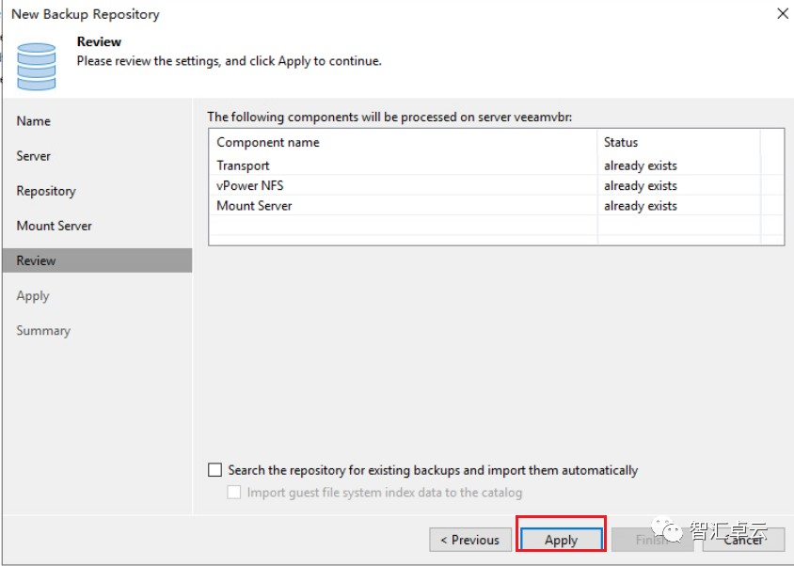Enable search repository for existing backups checkbox

coord(214,470)
